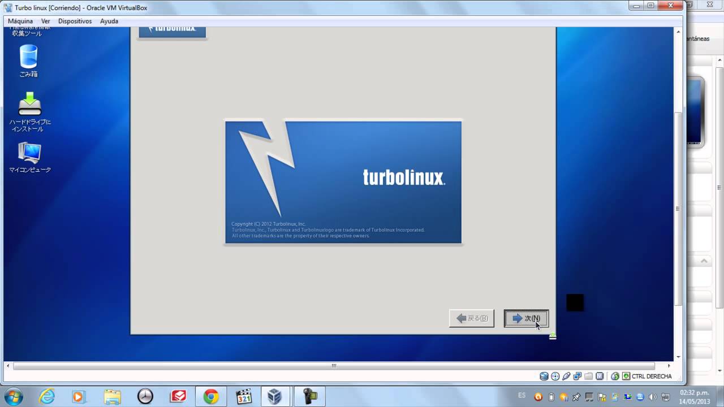Open the ごみ箱 trash desktop icon
This screenshot has width=724, height=407.
(28, 61)
